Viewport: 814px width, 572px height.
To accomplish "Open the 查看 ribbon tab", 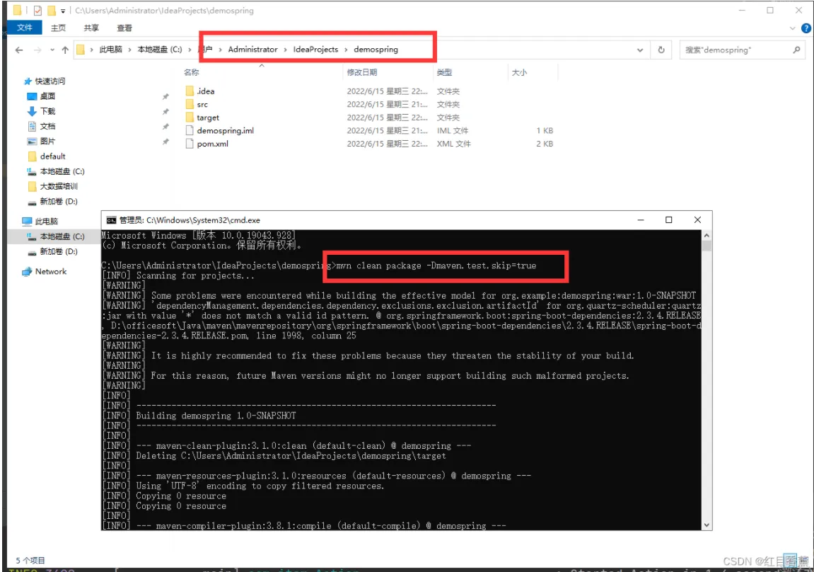I will coord(124,28).
